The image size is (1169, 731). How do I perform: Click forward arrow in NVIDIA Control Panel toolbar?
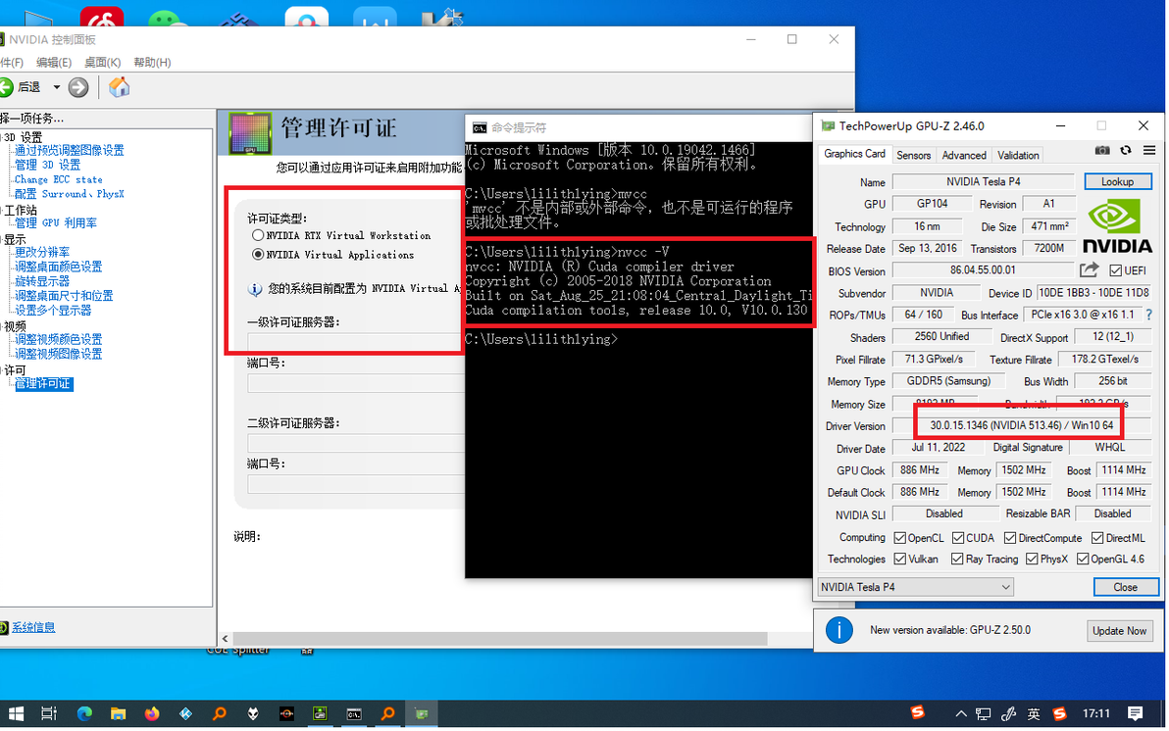78,87
